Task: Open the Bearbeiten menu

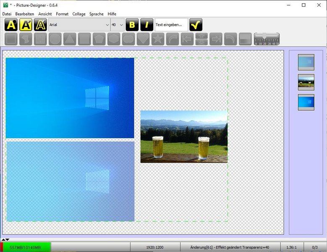Action: pos(25,14)
